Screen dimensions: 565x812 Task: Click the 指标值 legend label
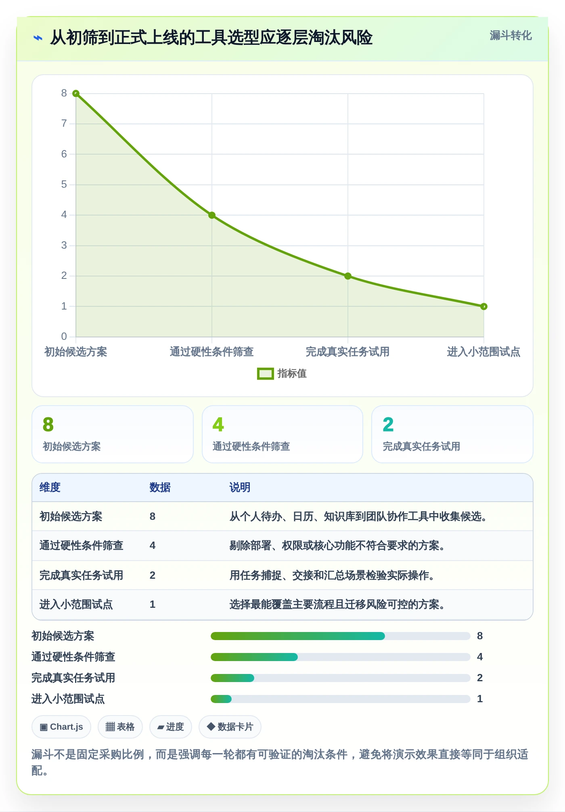[x=292, y=374]
